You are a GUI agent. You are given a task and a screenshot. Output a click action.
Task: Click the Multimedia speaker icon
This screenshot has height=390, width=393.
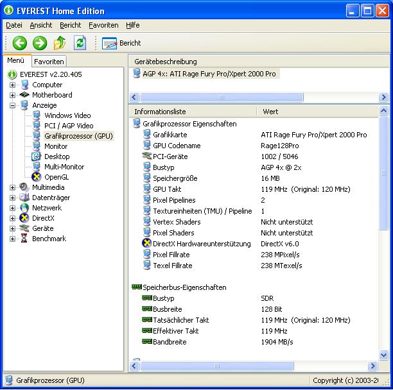point(24,187)
